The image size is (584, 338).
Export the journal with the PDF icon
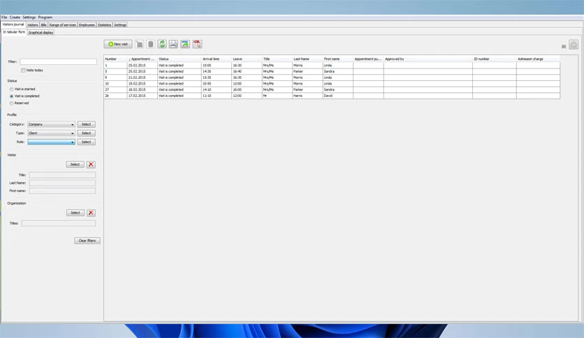197,44
